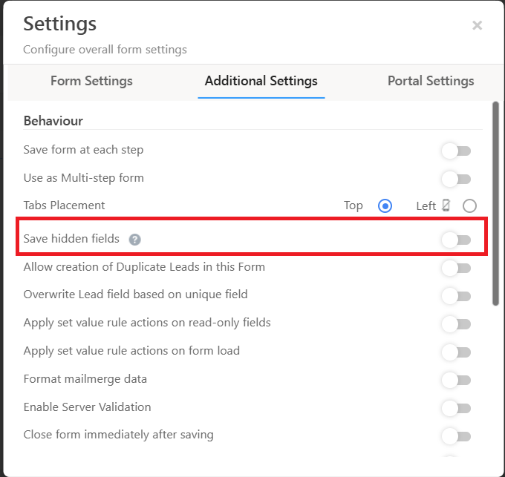Enable Save form at each step
The image size is (505, 477).
point(456,151)
